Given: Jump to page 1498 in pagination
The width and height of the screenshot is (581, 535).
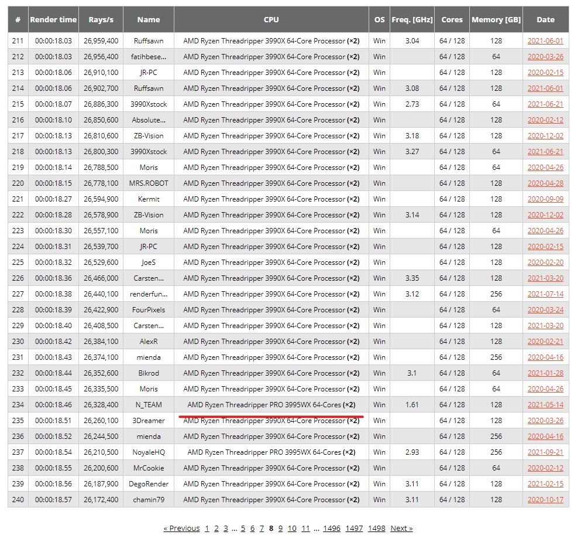Looking at the screenshot, I should coord(376,529).
